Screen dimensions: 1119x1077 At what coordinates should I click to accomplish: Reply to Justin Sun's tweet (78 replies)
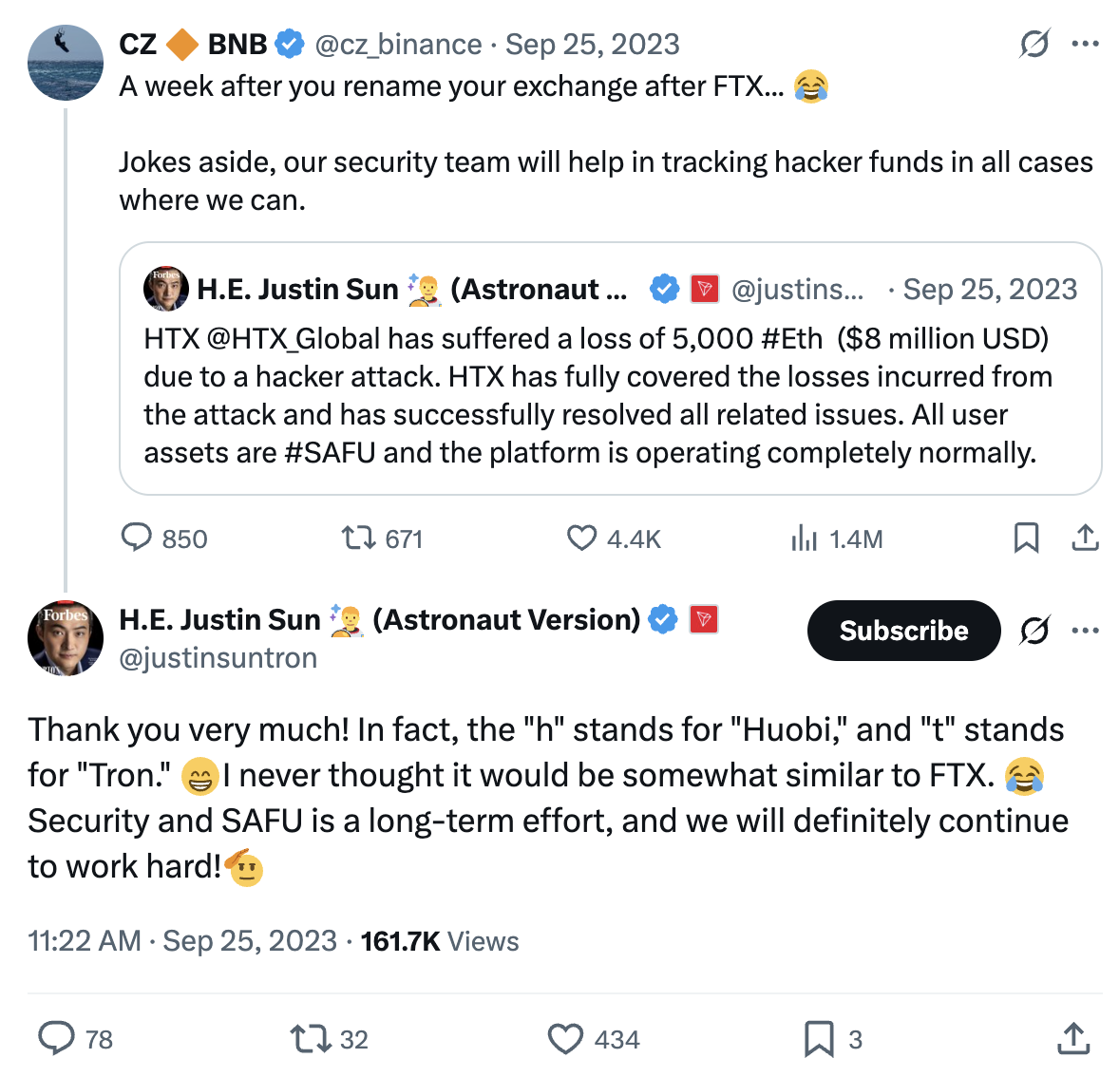click(56, 1039)
